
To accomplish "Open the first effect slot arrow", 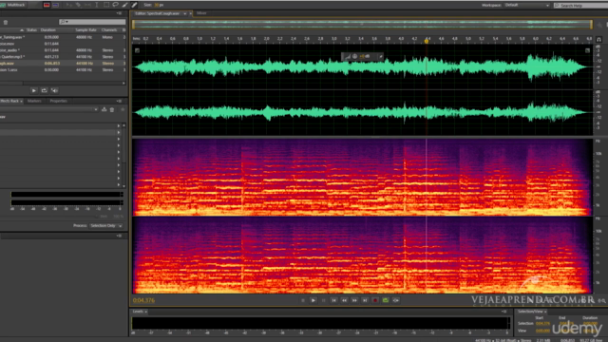I will click(119, 126).
